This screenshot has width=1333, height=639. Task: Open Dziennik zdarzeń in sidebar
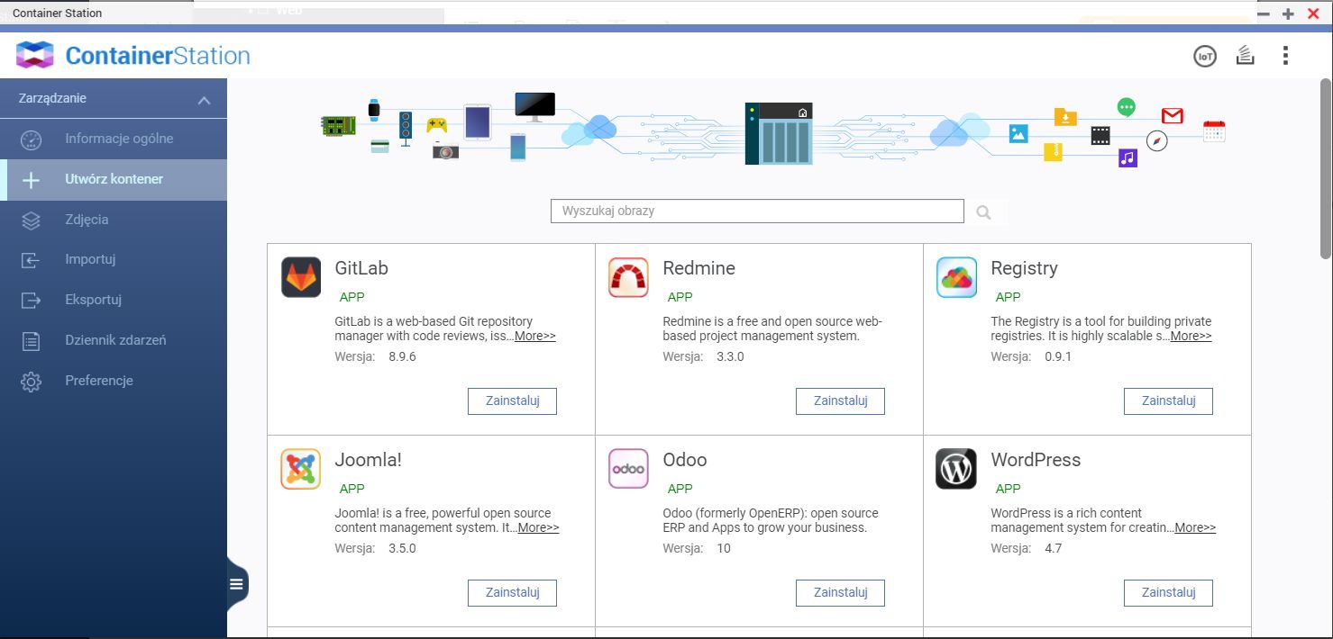(114, 340)
